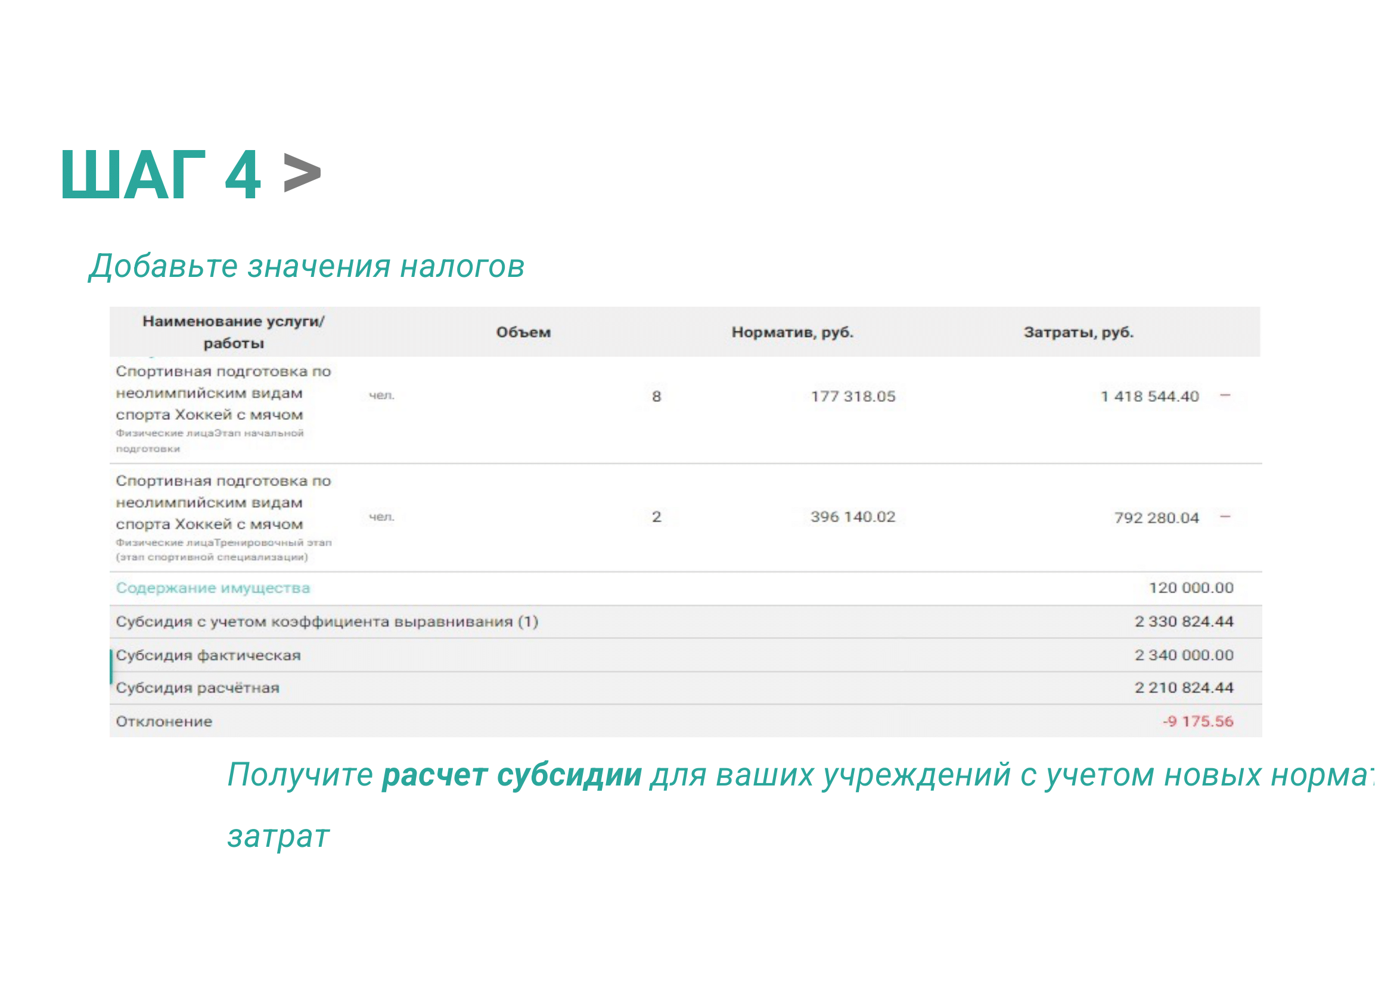Edit the volume field showing 8
The width and height of the screenshot is (1394, 985).
(656, 396)
